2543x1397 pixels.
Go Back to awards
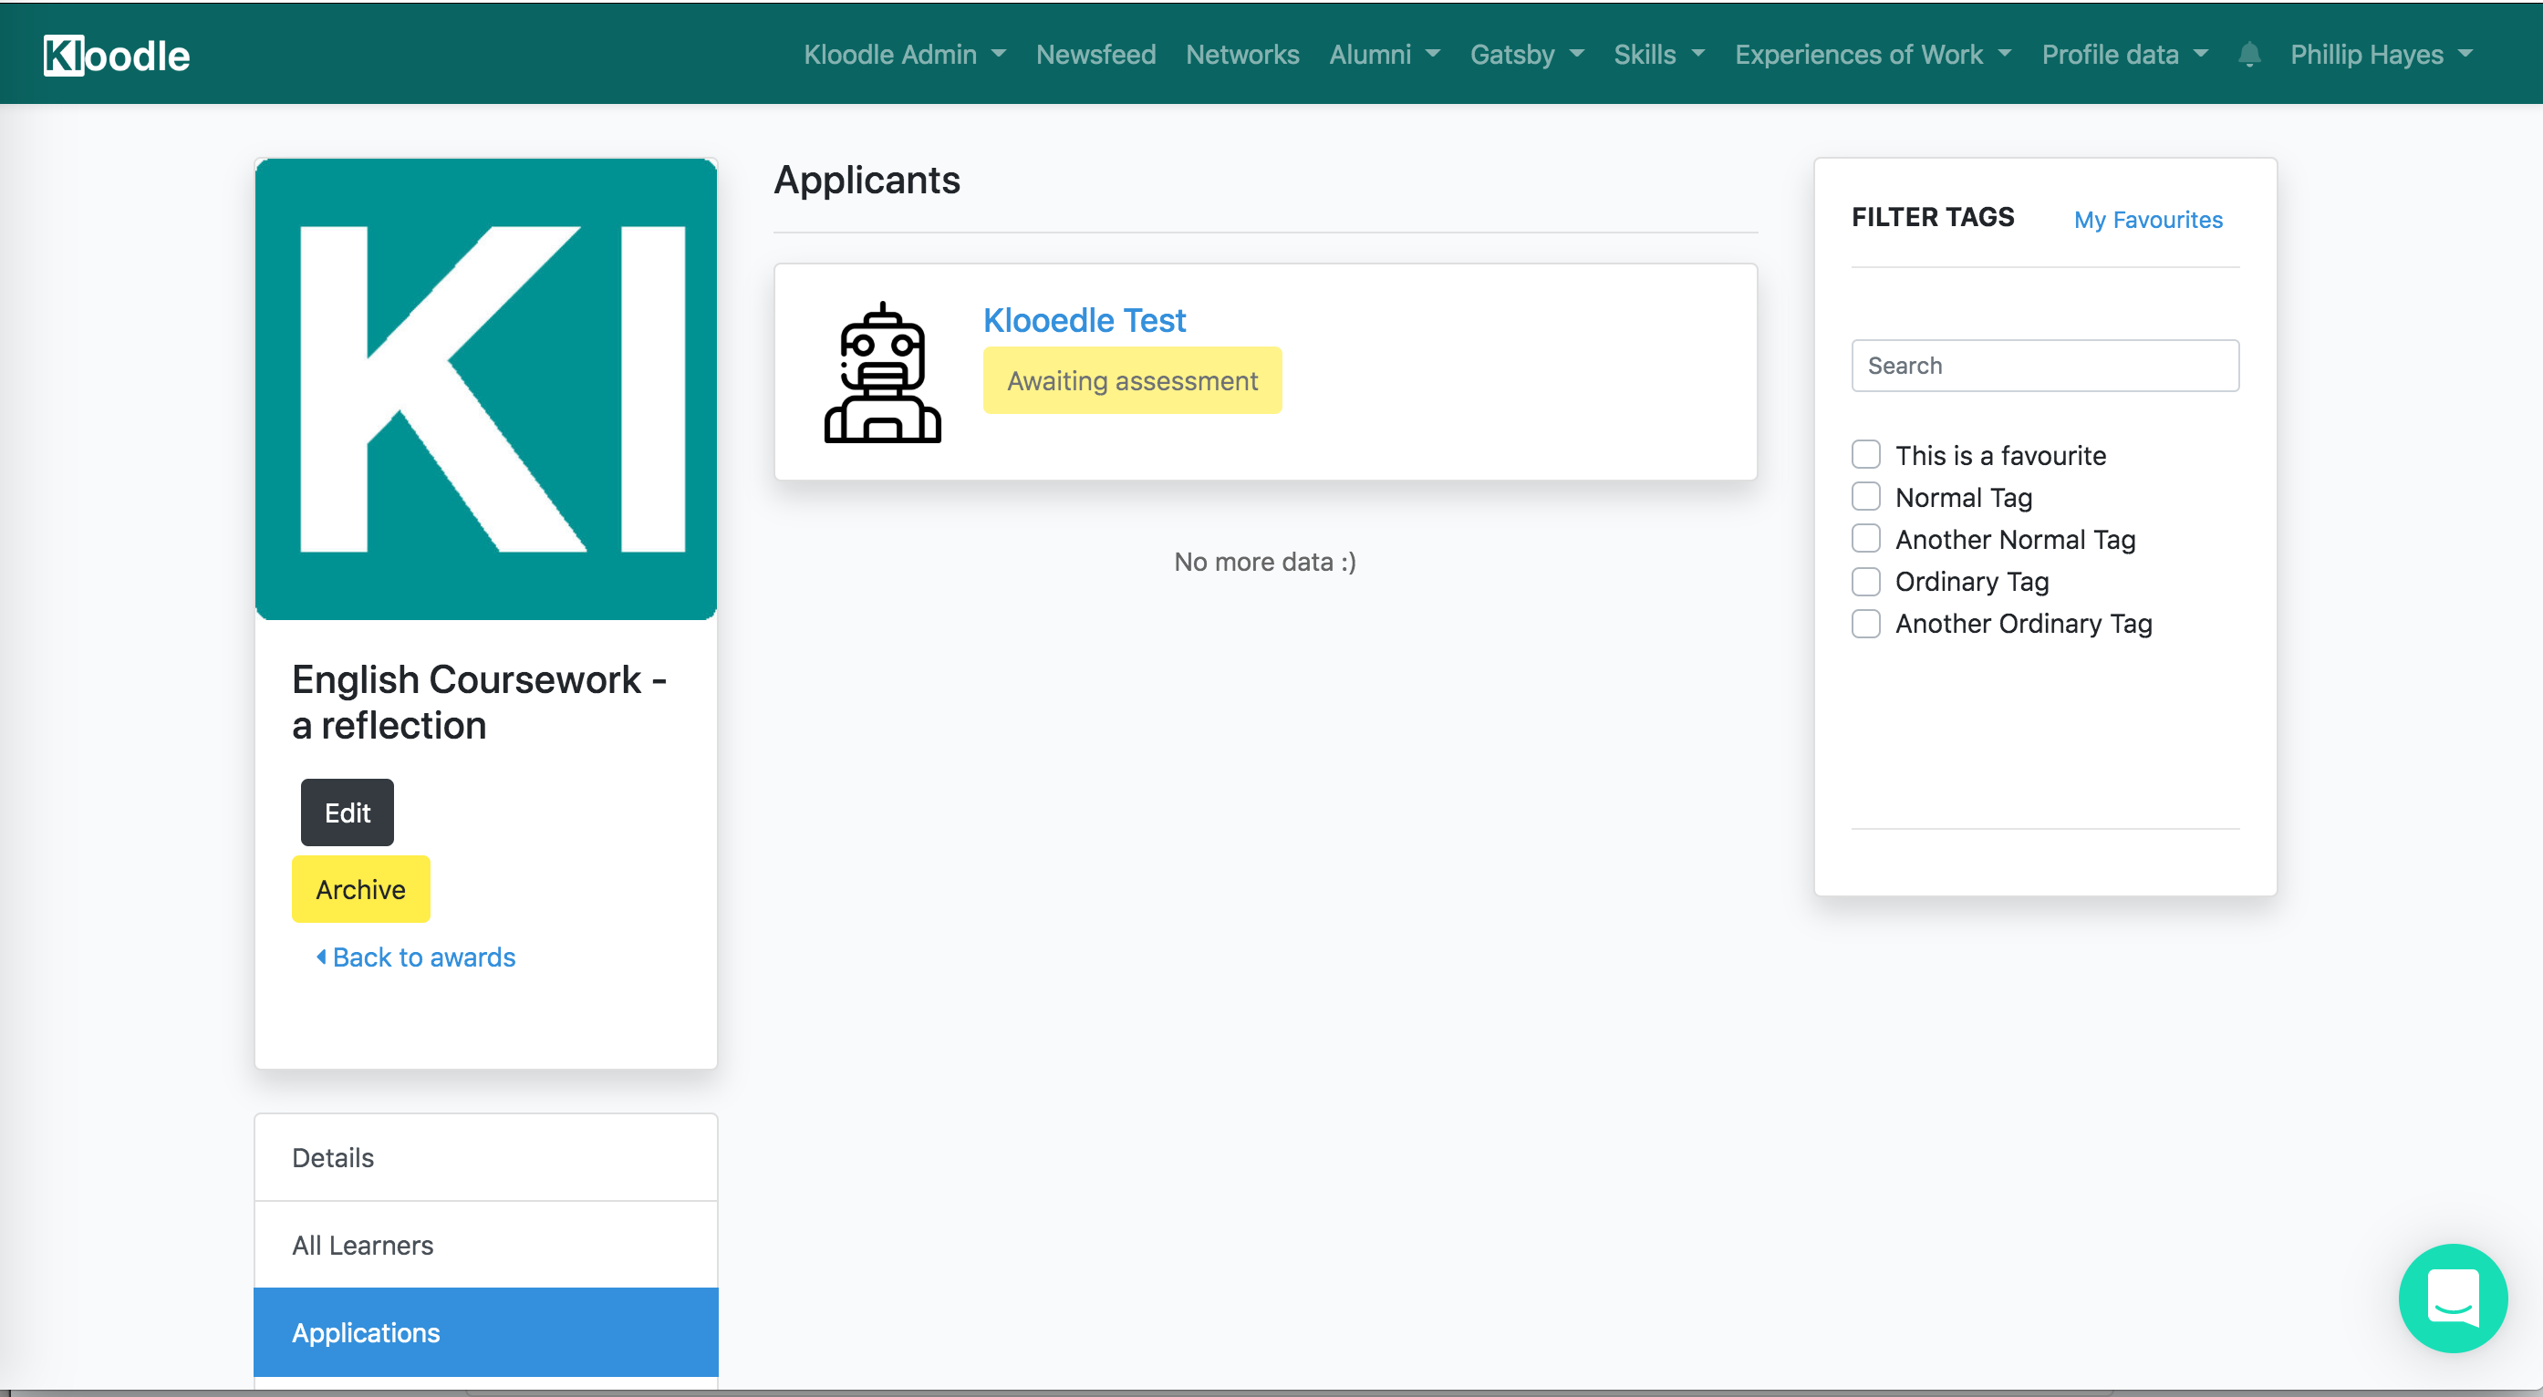pos(416,957)
